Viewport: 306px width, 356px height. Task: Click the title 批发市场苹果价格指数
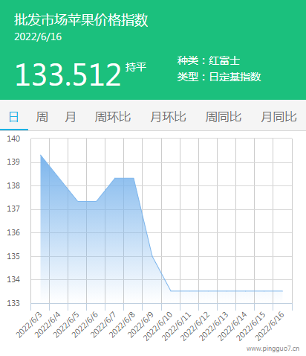[x=81, y=20]
